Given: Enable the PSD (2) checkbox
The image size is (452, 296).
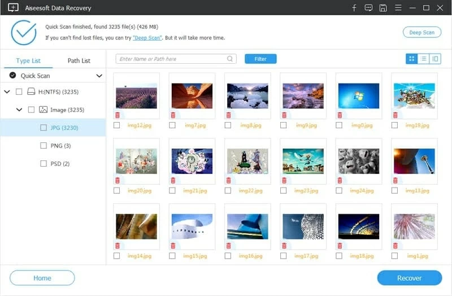Looking at the screenshot, I should tap(44, 164).
